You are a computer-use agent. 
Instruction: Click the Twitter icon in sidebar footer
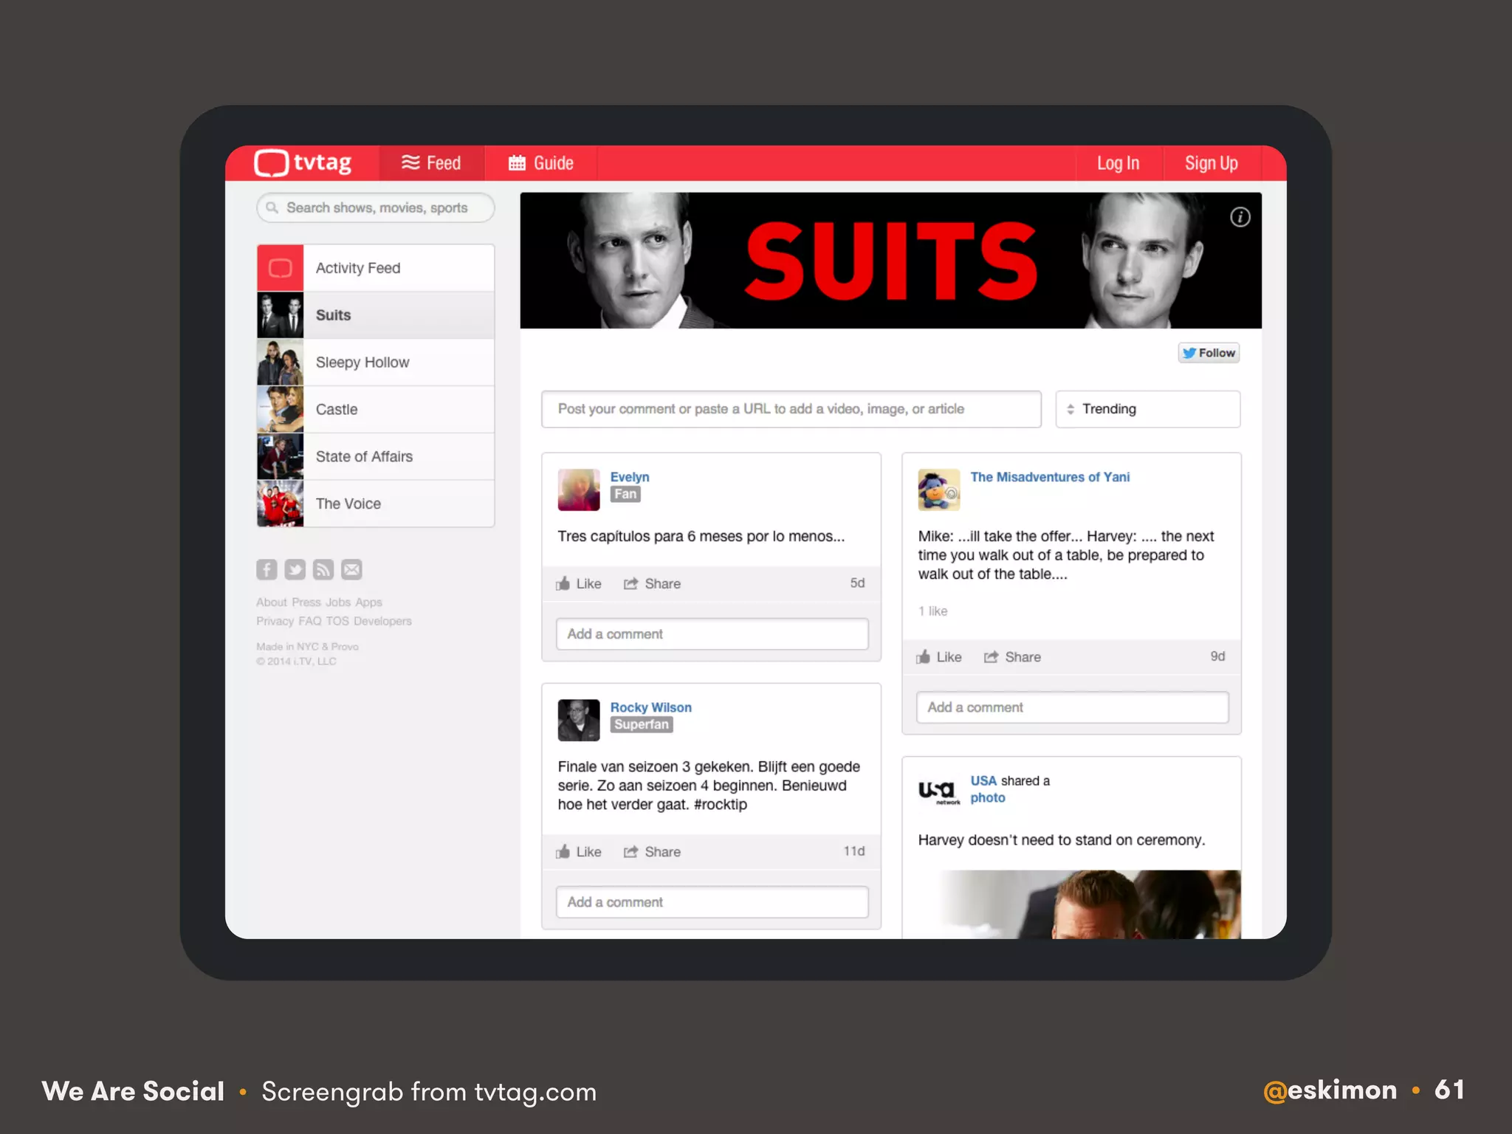click(295, 569)
